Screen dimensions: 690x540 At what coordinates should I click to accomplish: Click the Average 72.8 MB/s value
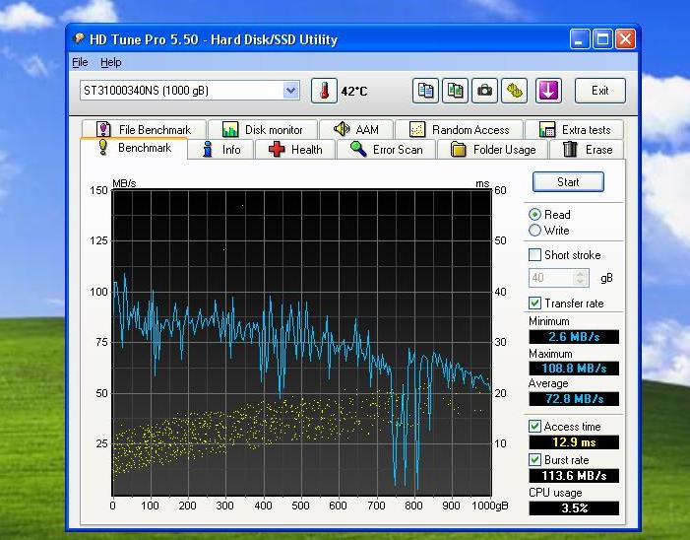[574, 399]
